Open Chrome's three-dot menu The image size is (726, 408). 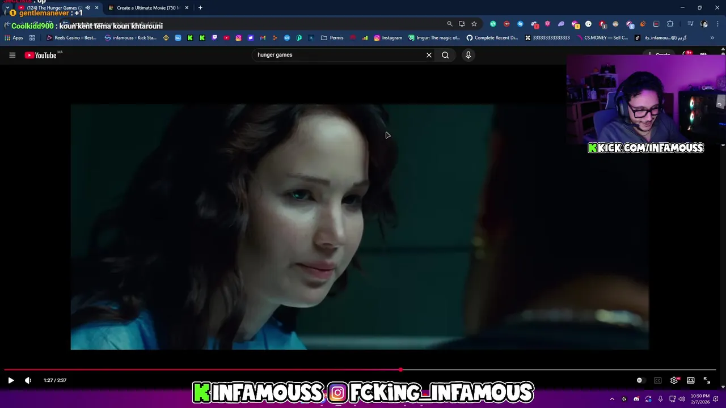coord(717,24)
